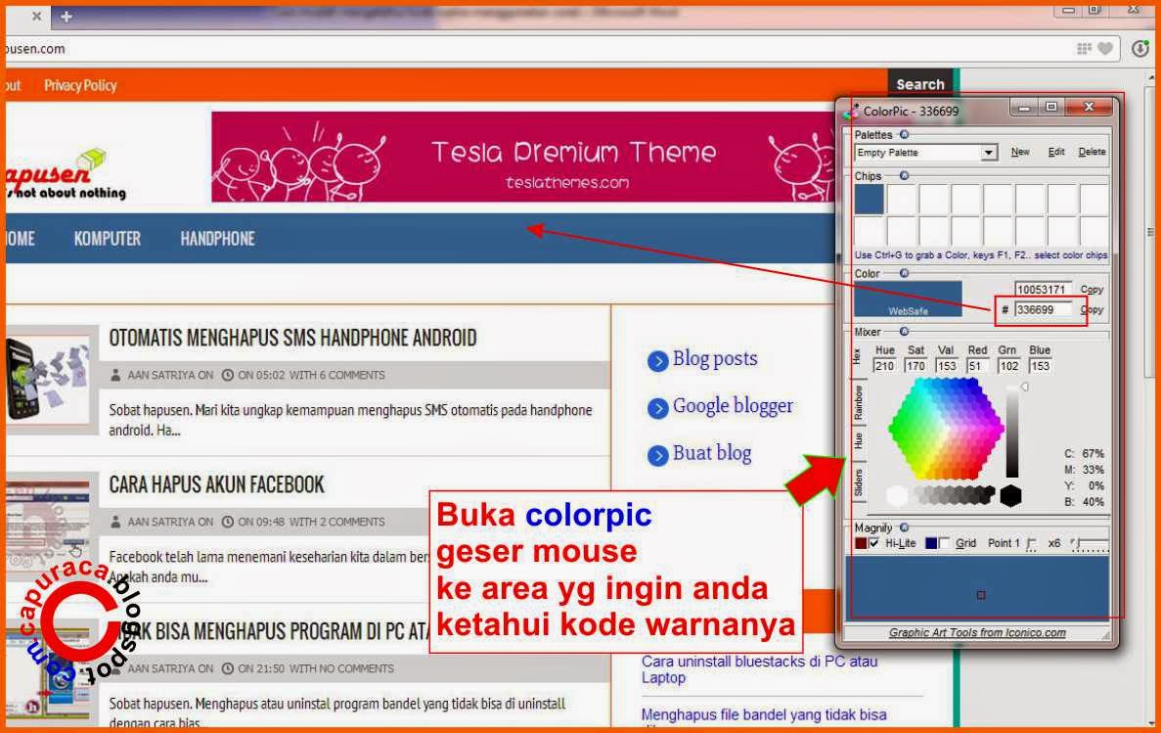Collapse the Chips section in ColorPic
The image size is (1161, 733).
point(904,175)
